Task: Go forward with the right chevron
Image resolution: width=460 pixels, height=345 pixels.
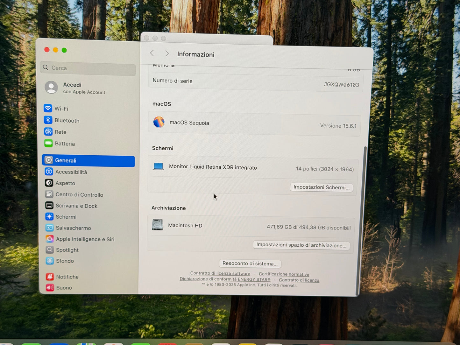Action: pyautogui.click(x=167, y=53)
